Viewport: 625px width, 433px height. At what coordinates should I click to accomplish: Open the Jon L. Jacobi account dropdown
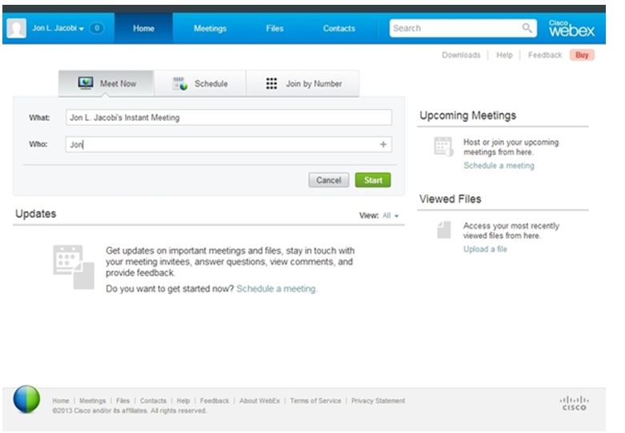point(58,28)
